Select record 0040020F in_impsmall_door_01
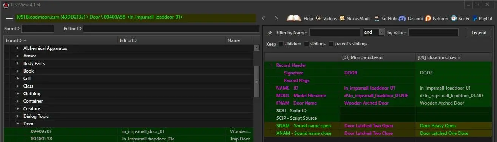The image size is (497, 142). [129, 131]
